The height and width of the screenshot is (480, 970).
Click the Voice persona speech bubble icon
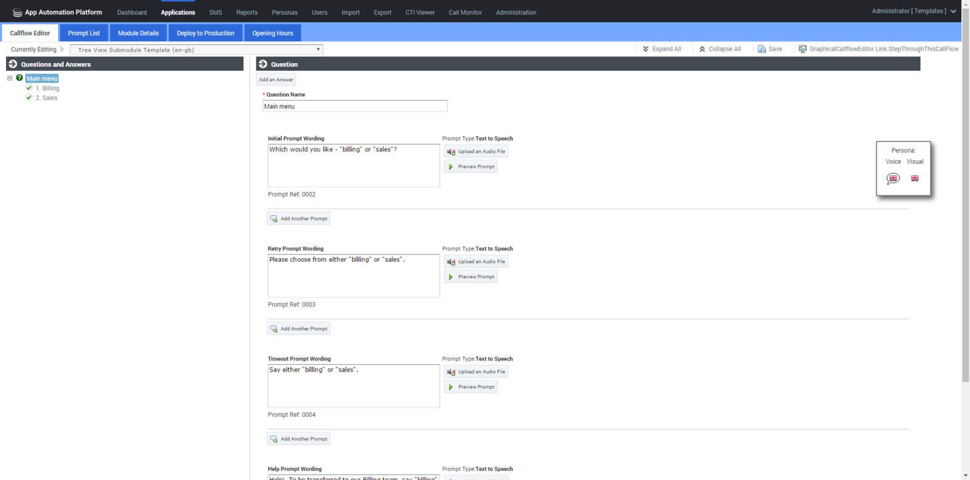(x=892, y=178)
